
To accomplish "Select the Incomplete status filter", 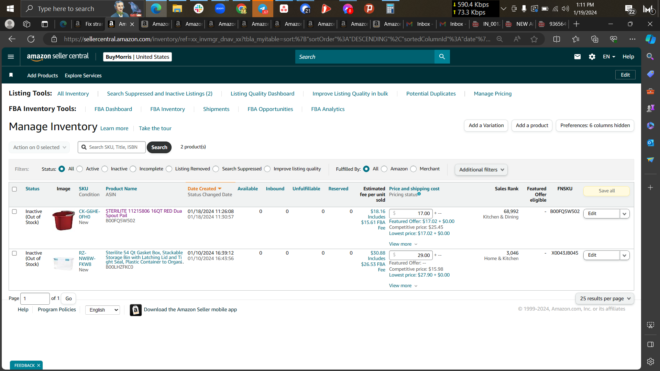I will pyautogui.click(x=133, y=169).
